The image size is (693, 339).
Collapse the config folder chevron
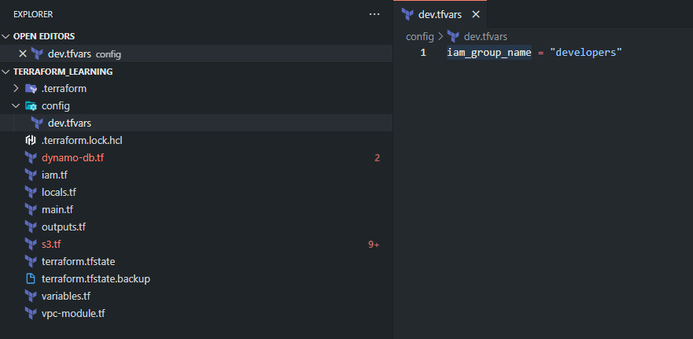click(x=17, y=106)
